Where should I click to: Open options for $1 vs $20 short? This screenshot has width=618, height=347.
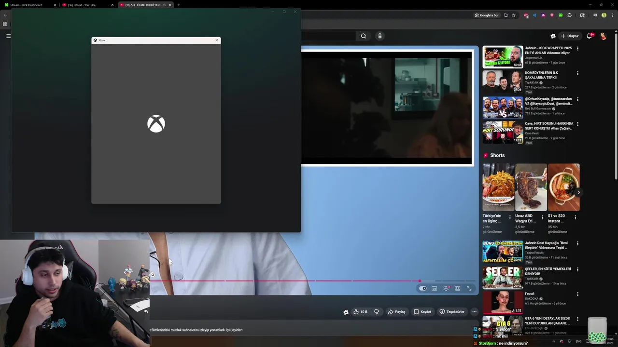point(575,217)
